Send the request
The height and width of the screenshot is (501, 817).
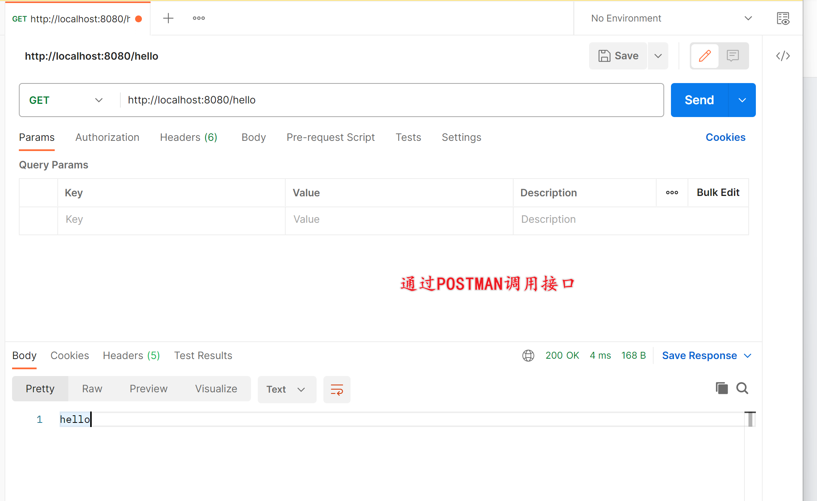point(699,100)
